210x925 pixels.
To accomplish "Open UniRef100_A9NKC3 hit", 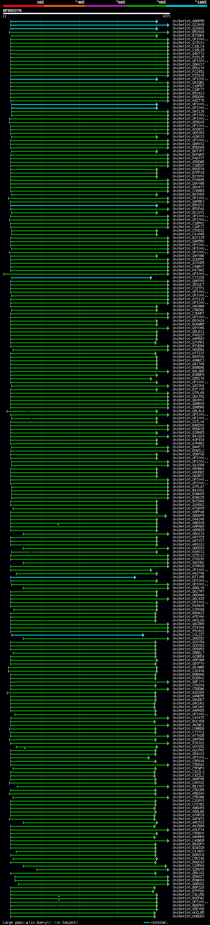I will [188, 361].
